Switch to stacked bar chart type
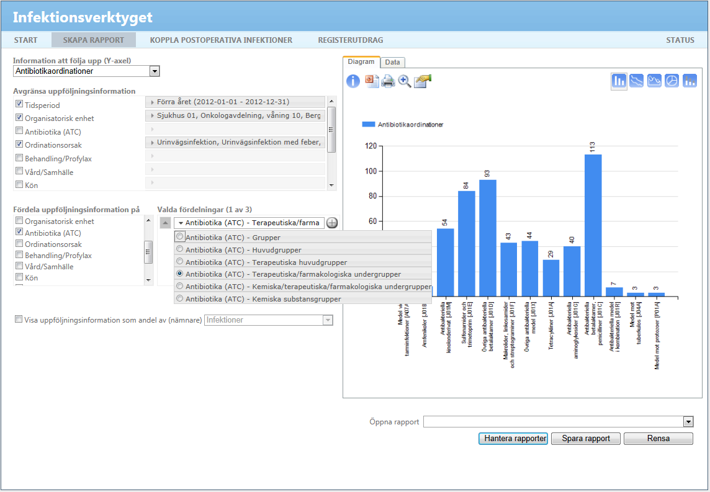Screen dimensions: 710x492 pyautogui.click(x=690, y=81)
